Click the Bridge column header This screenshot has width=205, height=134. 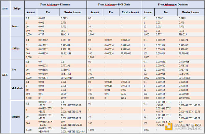coord(17,9)
